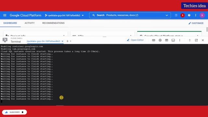The image size is (208, 117).
Task: Close the Cloud Shell panel
Action: pos(203,40)
